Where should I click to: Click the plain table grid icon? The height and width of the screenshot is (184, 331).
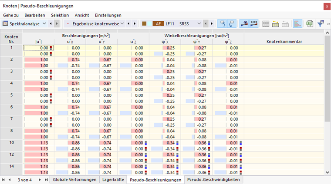(266, 24)
